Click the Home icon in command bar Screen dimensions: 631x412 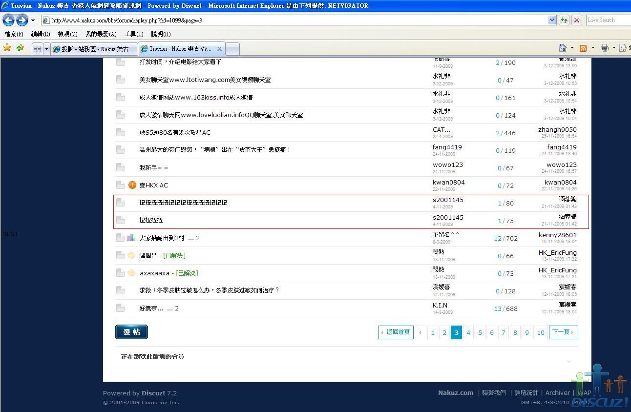pyautogui.click(x=563, y=48)
